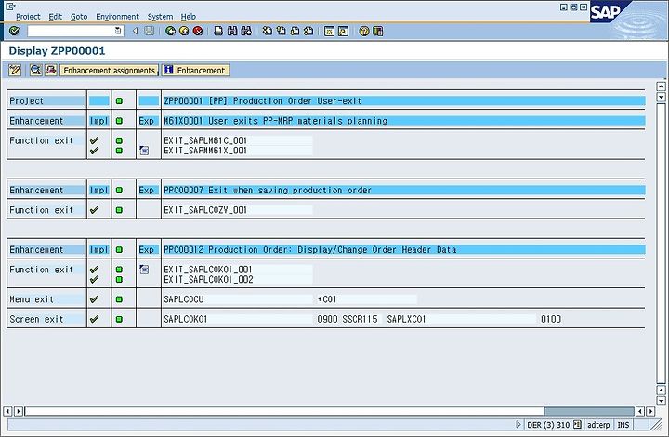
Task: Click the magnifier icon beside the pencil
Action: point(36,70)
